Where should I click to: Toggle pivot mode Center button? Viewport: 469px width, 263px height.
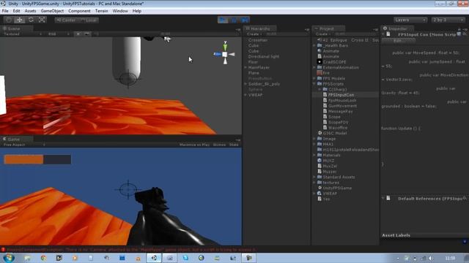point(67,20)
